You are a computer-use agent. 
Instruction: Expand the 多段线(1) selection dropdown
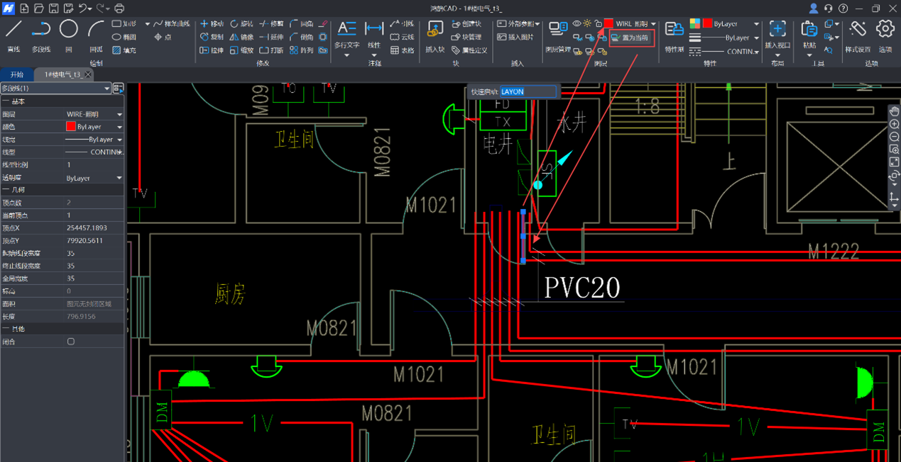click(107, 89)
